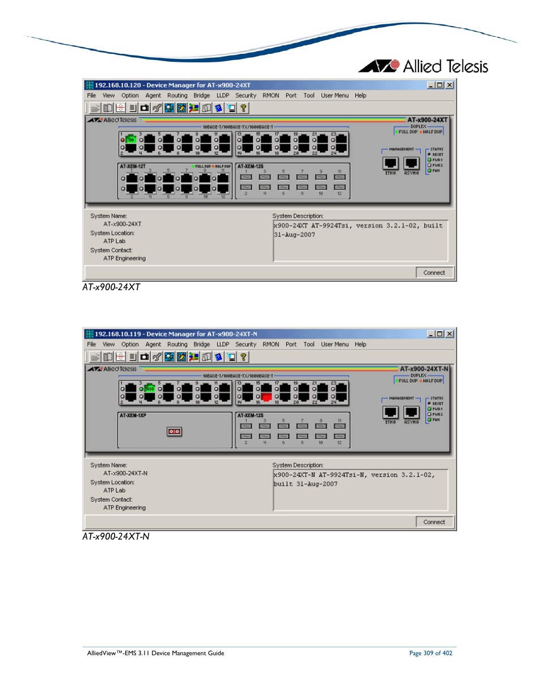Click 'Page 309 of 402' footer text

(x=431, y=653)
